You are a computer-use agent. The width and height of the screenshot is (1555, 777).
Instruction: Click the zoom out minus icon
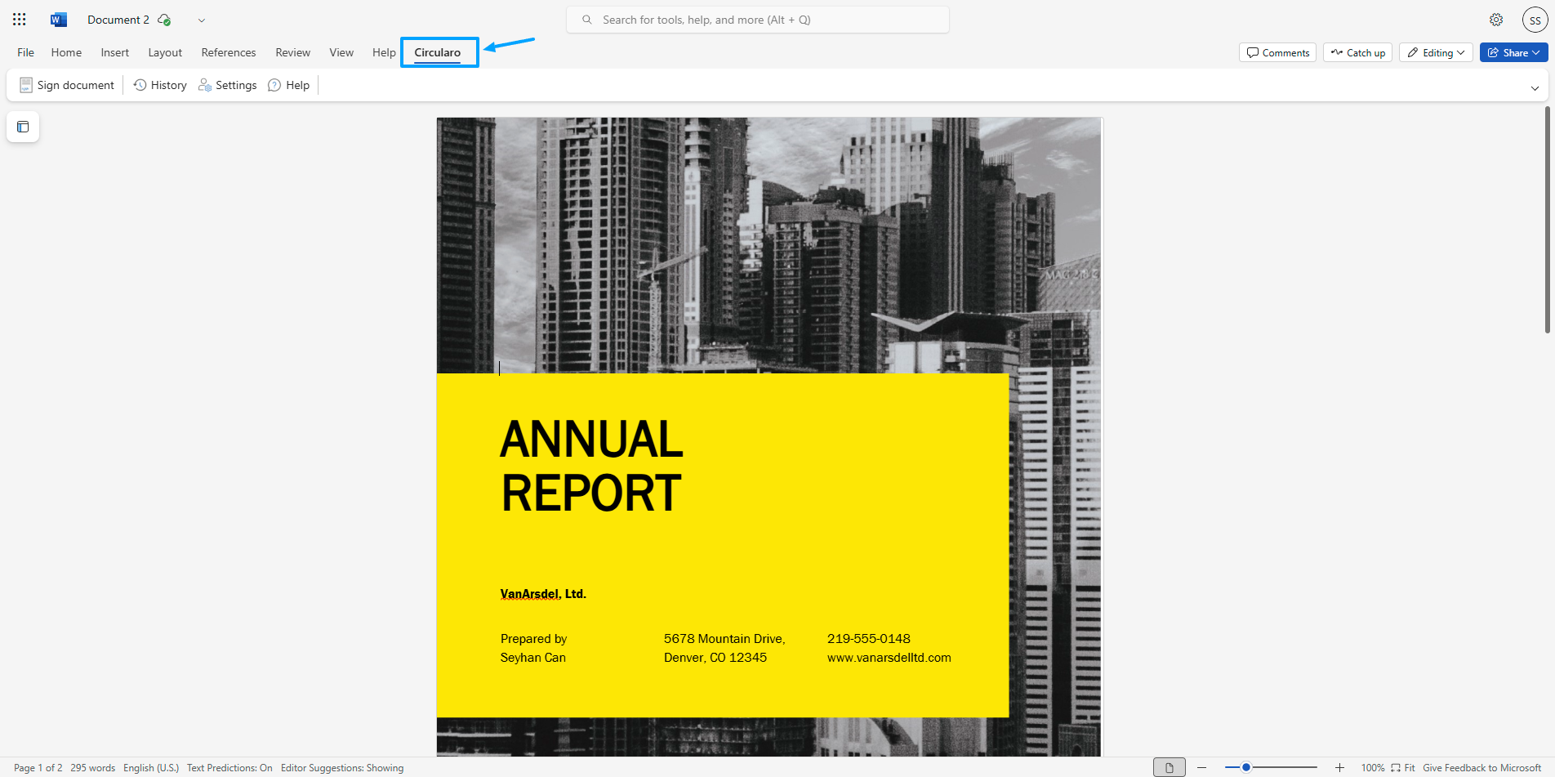point(1201,767)
